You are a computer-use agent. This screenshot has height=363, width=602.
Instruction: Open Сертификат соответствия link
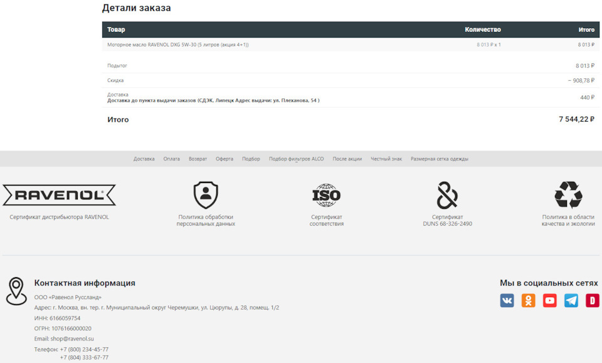pyautogui.click(x=326, y=220)
